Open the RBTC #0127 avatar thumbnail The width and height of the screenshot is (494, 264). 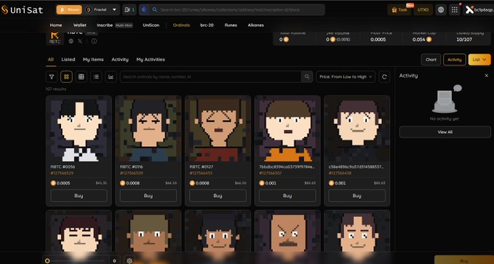coord(218,129)
